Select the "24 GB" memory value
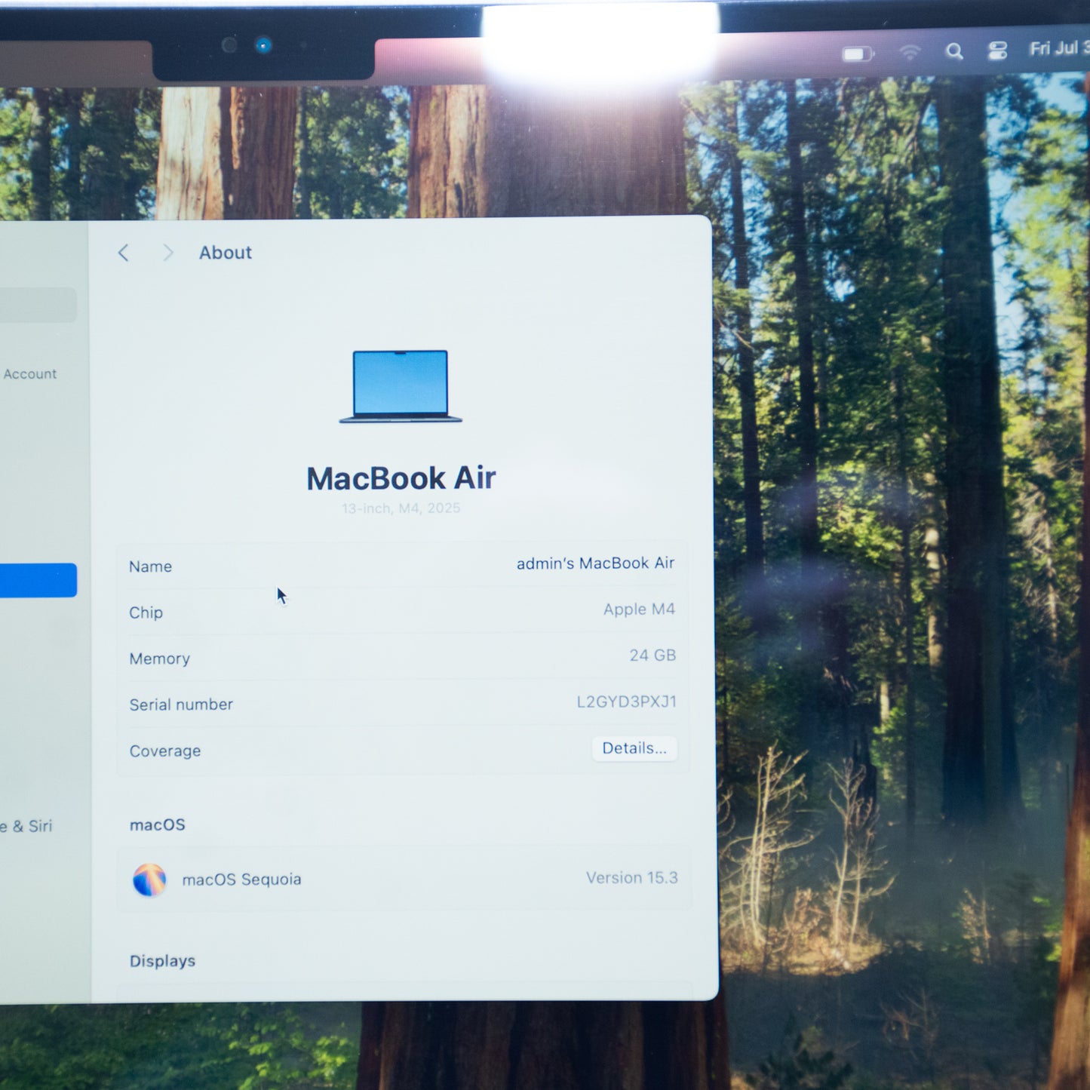The image size is (1090, 1090). 652,656
